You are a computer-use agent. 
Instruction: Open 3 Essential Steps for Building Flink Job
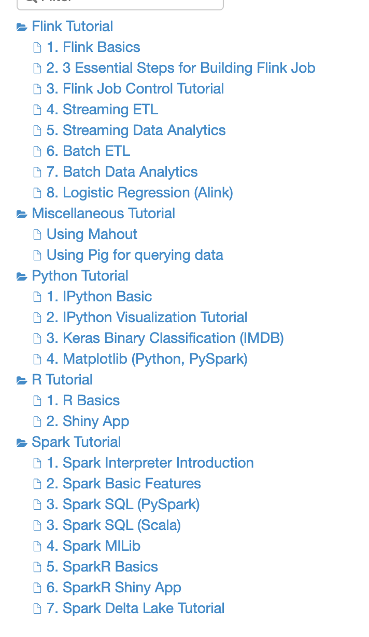coord(181,68)
